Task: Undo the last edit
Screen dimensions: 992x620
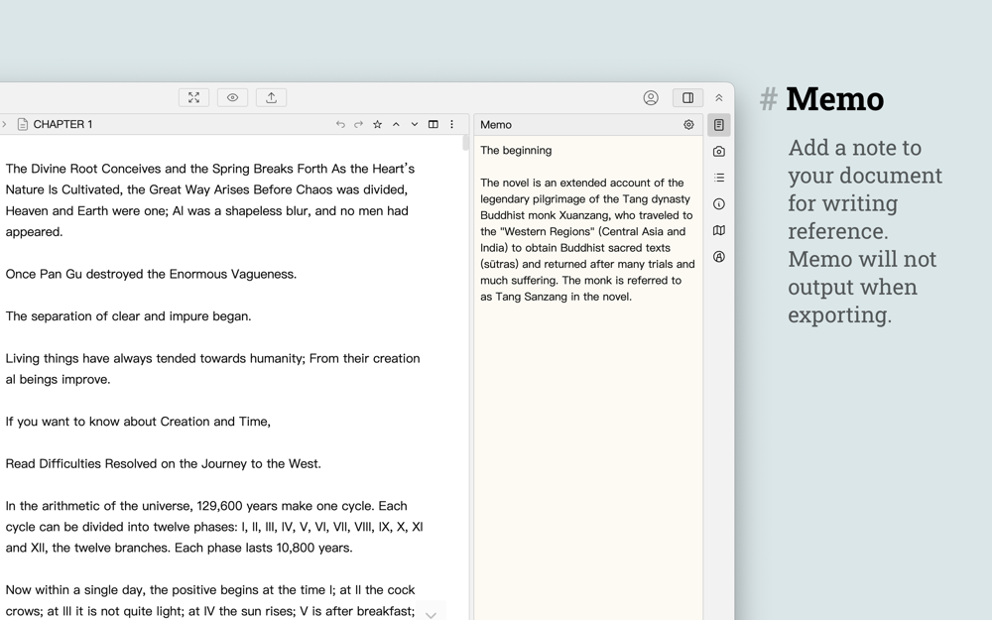Action: pos(340,124)
